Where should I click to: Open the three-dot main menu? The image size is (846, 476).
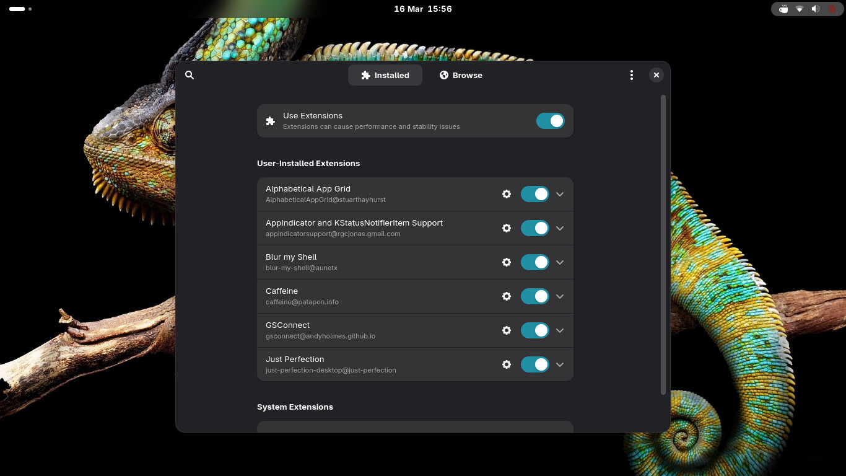(631, 75)
